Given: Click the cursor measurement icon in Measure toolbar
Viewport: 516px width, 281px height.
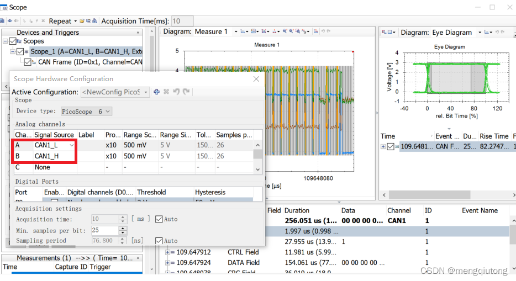Looking at the screenshot, I should point(276,31).
